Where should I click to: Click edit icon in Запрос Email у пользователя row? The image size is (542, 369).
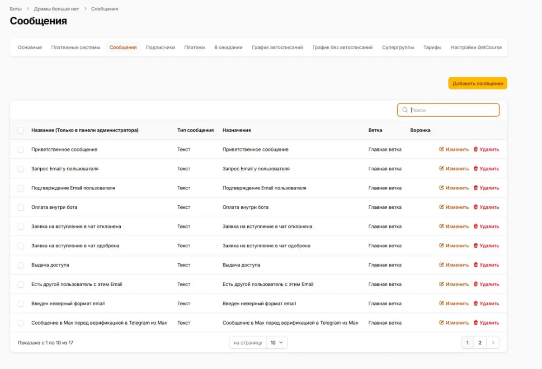(441, 168)
